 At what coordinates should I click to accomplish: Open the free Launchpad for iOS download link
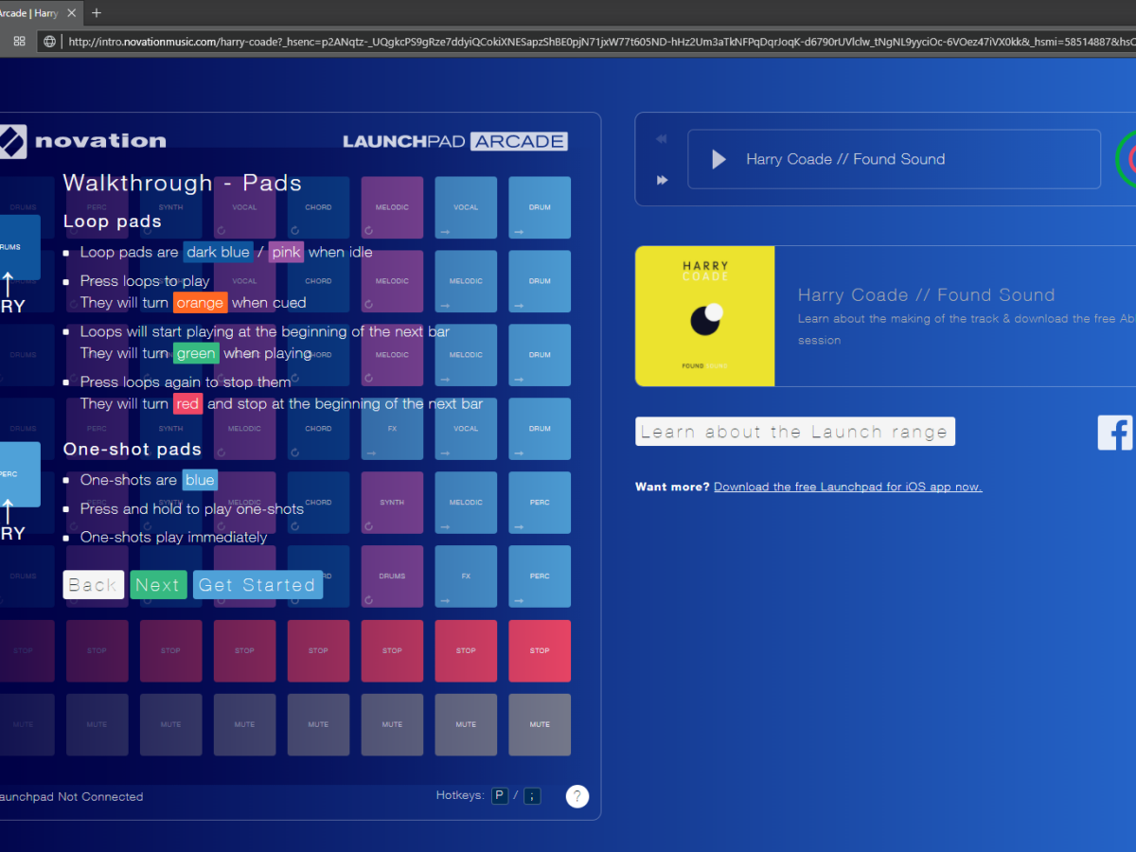(x=847, y=488)
